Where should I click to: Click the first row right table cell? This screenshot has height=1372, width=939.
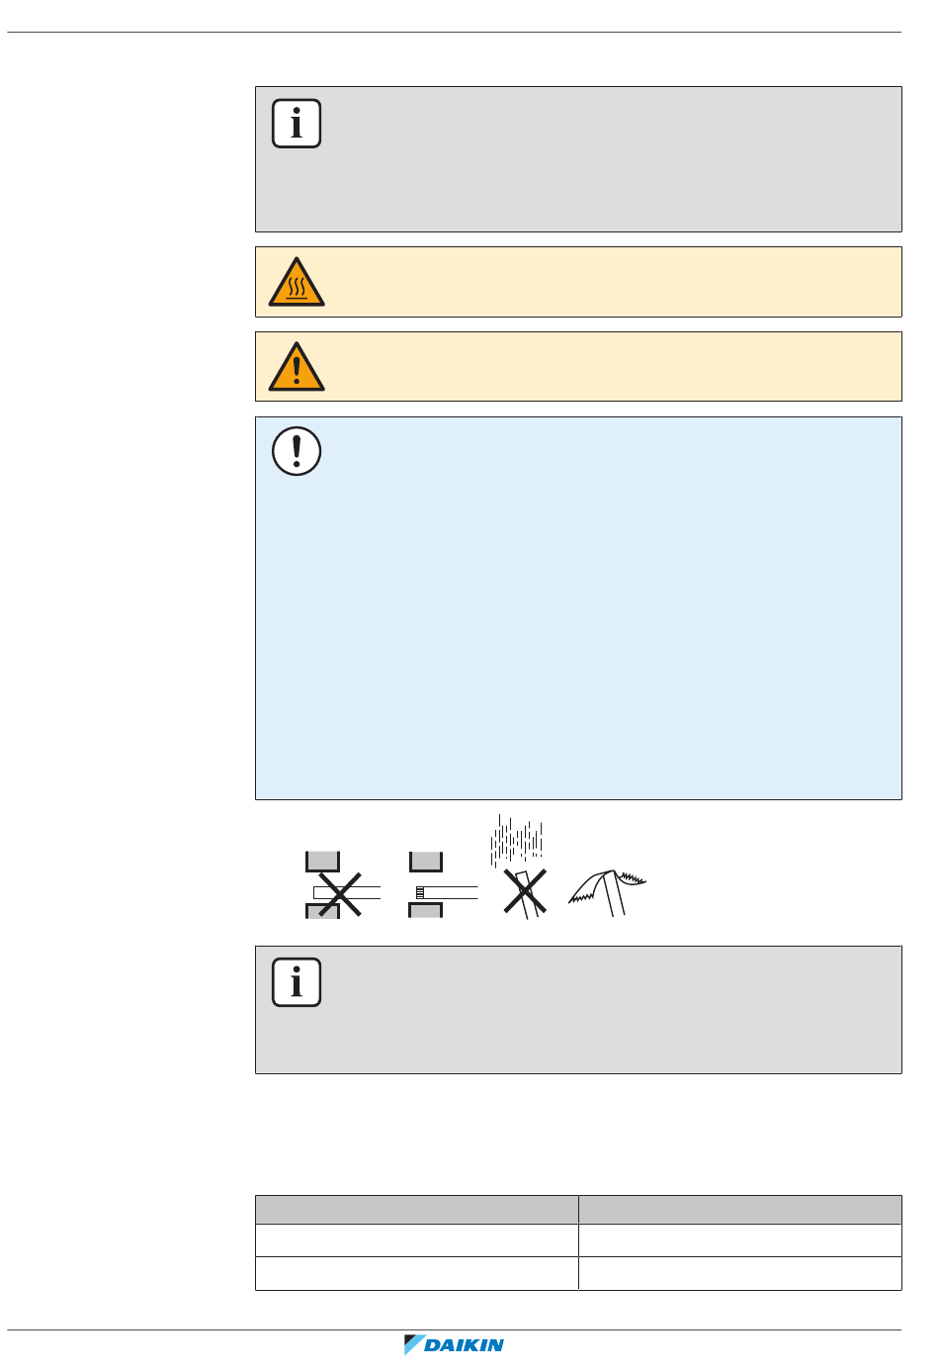(x=740, y=1240)
